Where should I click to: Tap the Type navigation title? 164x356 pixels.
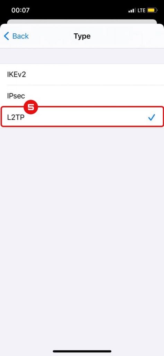point(82,36)
